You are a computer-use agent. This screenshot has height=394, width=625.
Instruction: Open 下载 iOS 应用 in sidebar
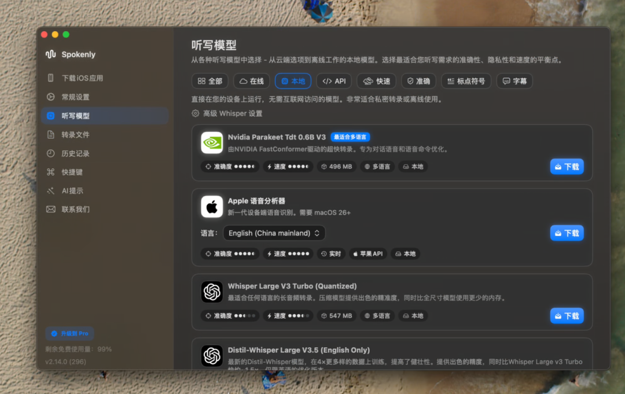[x=104, y=78]
